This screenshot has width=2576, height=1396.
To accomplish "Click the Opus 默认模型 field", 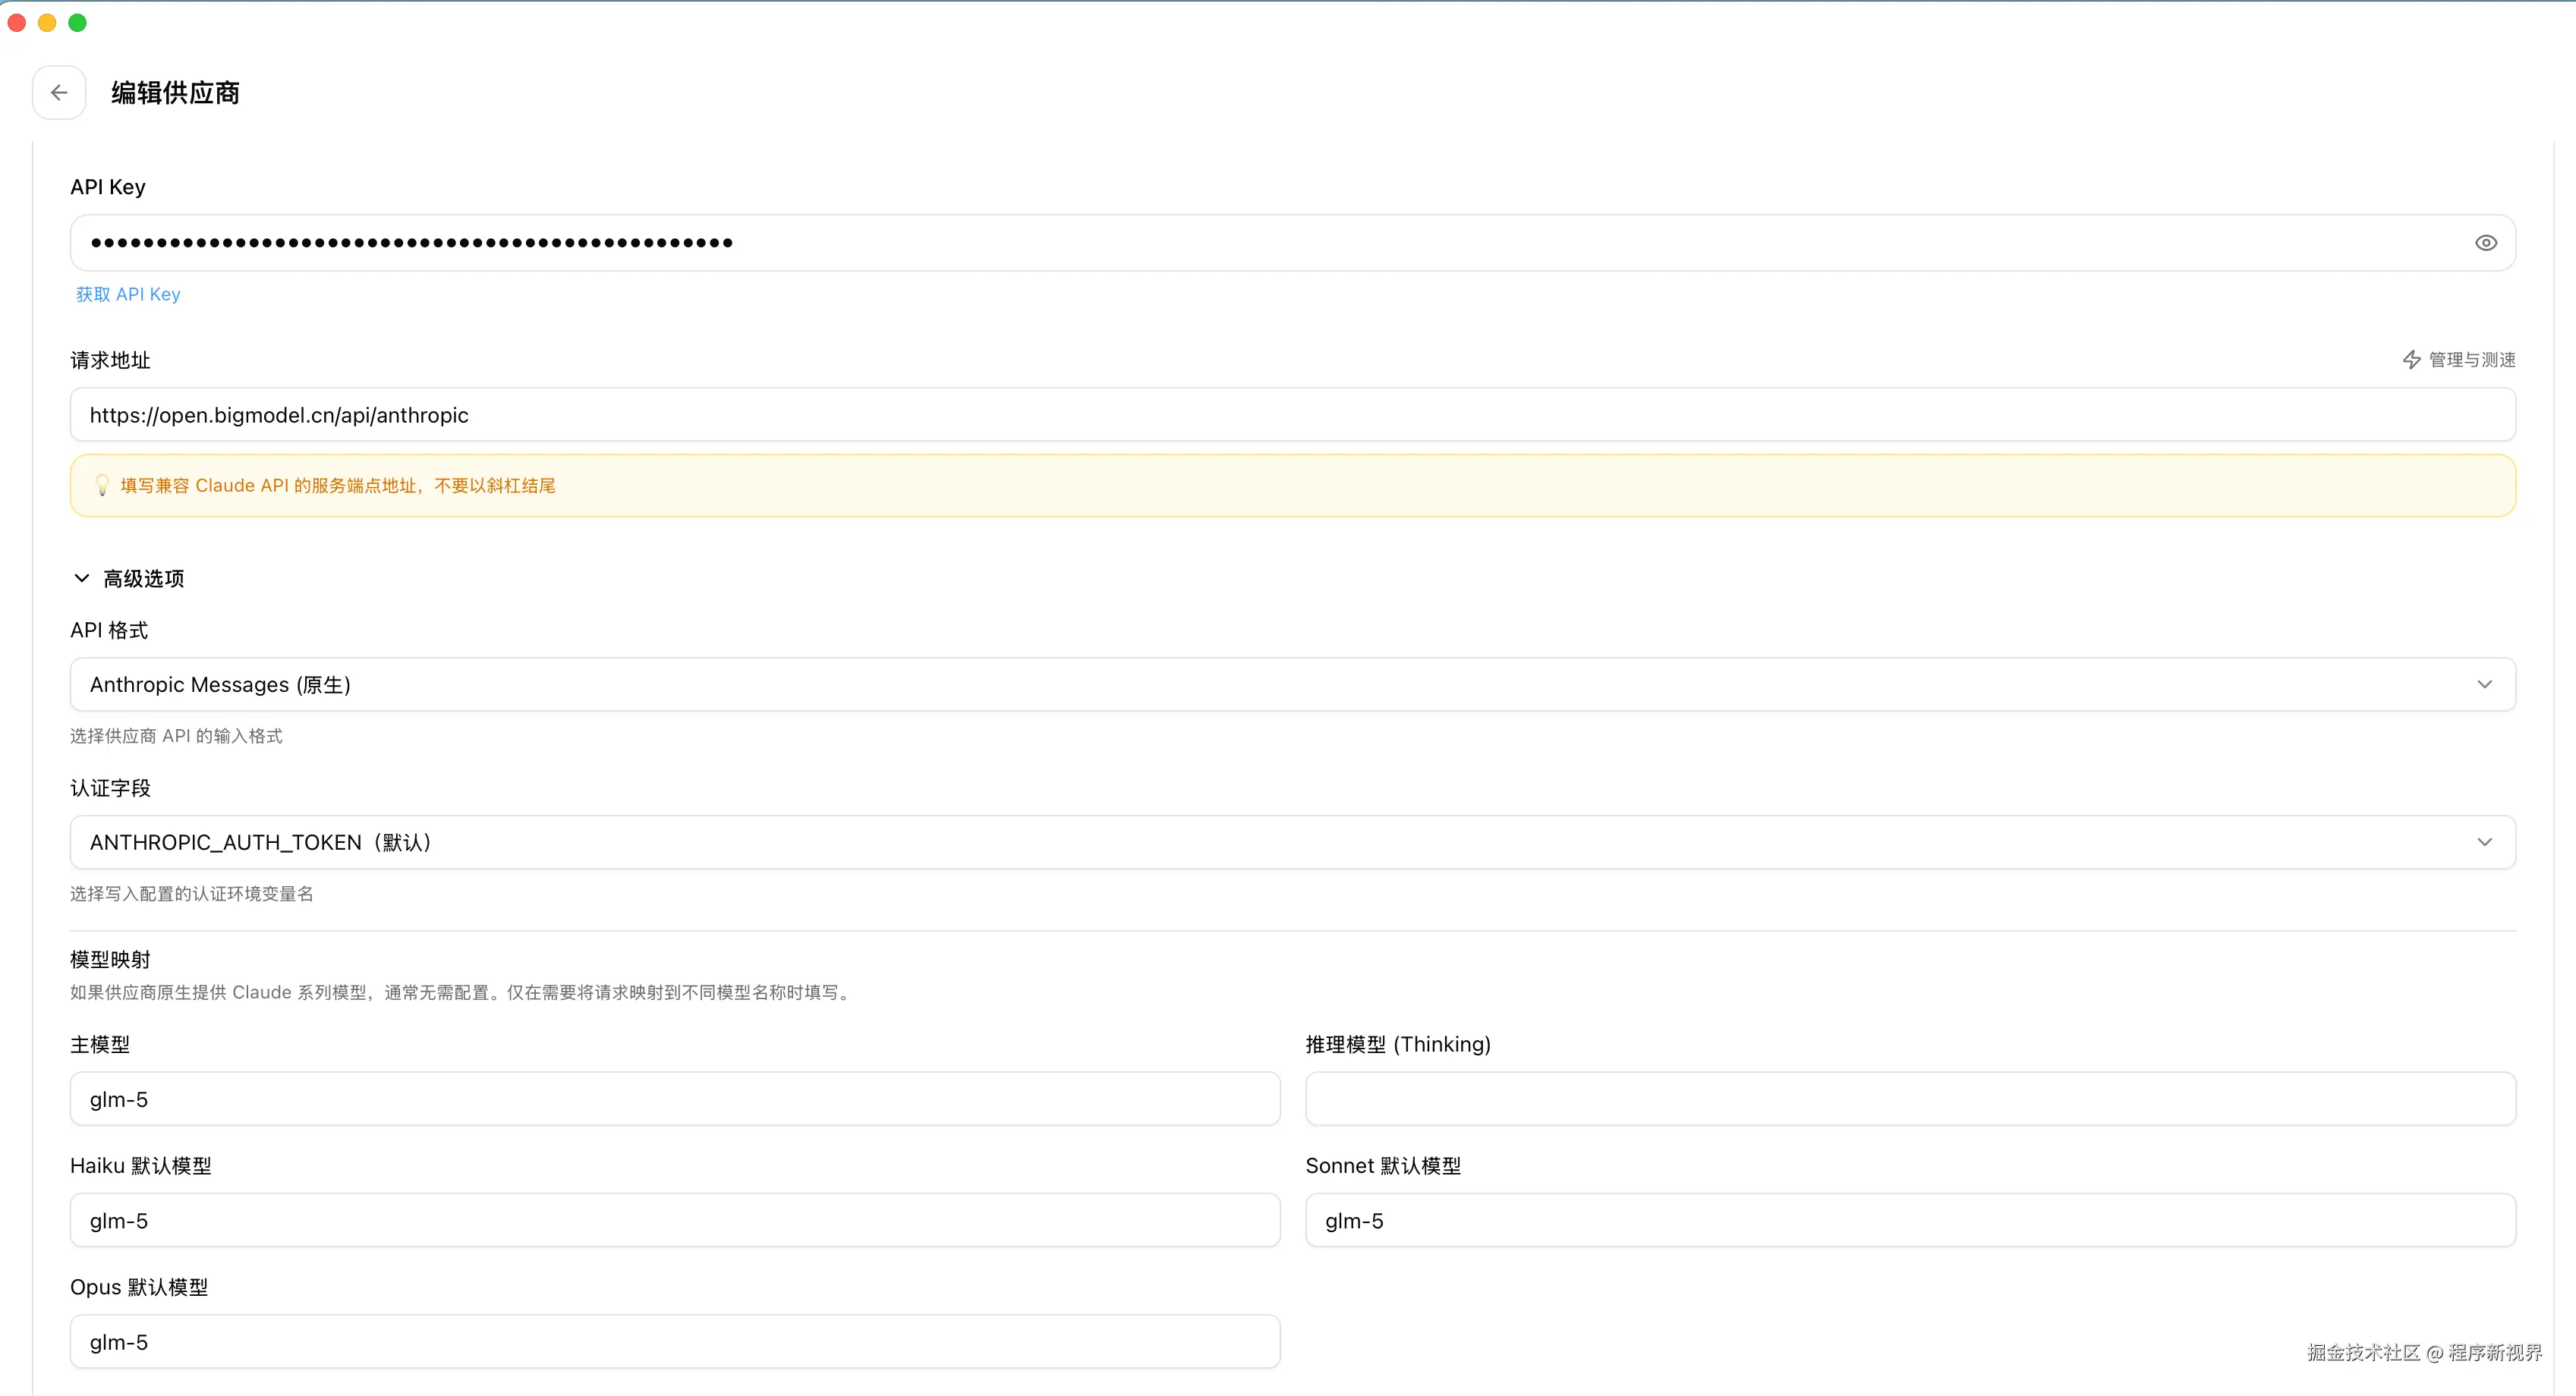I will coord(675,1342).
